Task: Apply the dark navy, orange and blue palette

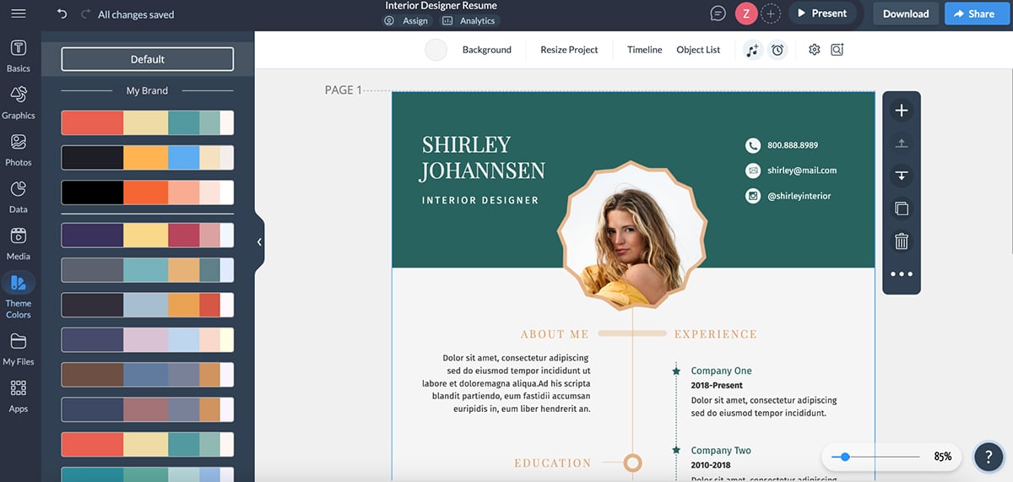Action: click(x=147, y=158)
